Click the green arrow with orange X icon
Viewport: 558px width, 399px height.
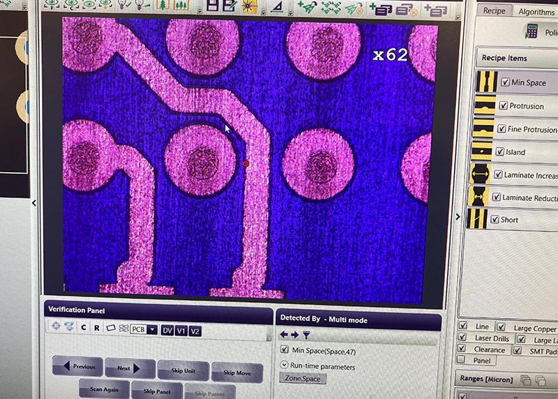click(x=354, y=8)
